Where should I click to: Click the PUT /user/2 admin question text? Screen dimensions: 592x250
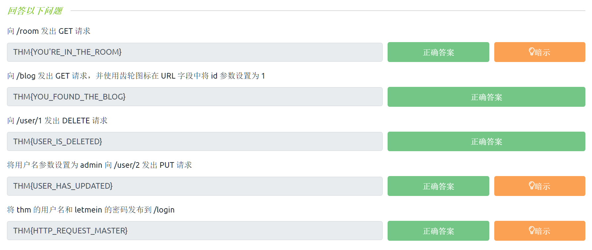pyautogui.click(x=99, y=165)
